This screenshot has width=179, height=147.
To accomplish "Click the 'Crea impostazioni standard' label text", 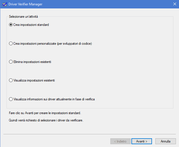I will tap(31, 25).
